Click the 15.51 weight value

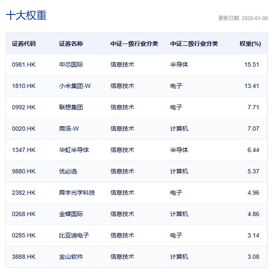click(x=252, y=64)
